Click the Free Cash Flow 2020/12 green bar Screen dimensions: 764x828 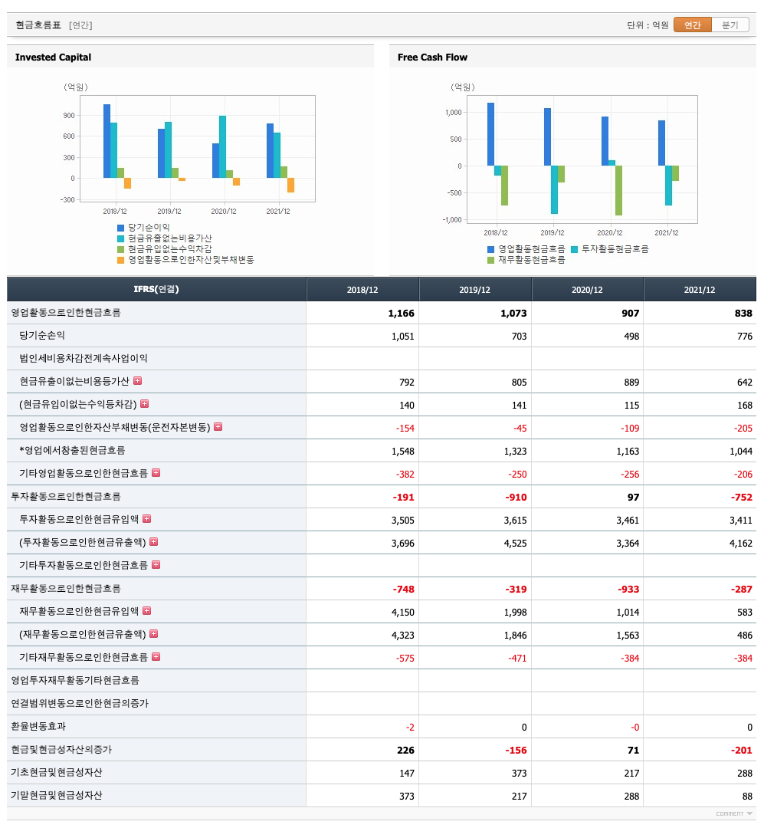(x=618, y=191)
